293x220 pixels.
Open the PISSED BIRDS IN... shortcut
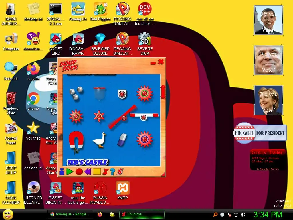click(56, 193)
